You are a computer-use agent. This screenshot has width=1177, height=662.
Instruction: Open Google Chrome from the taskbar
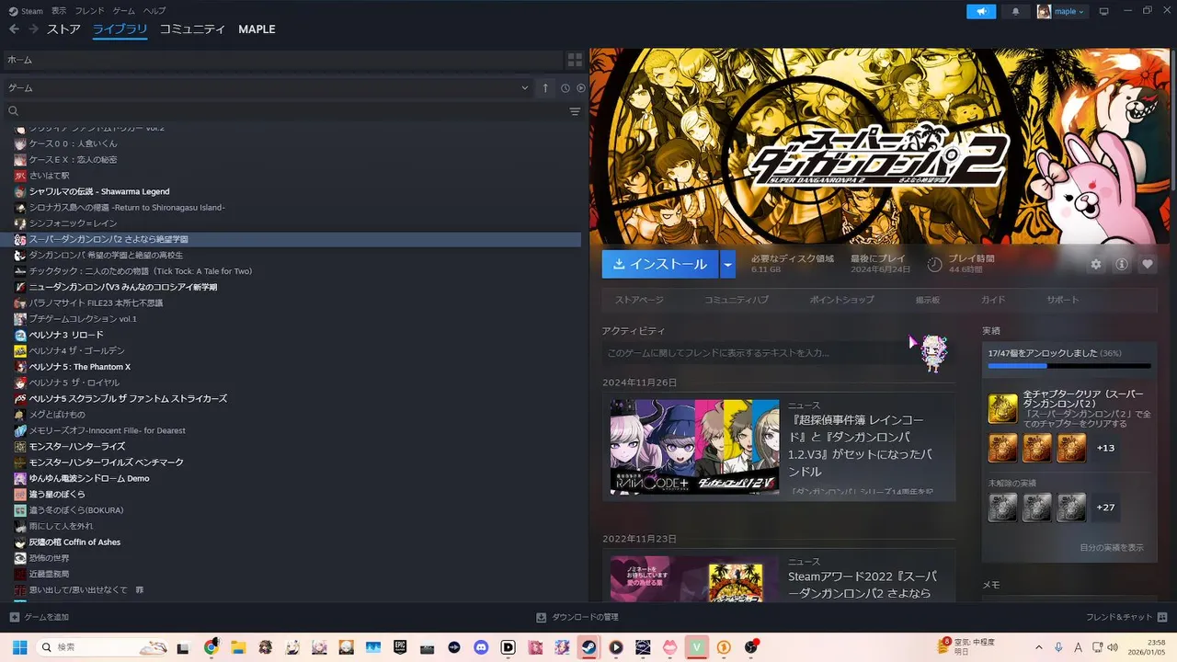211,647
